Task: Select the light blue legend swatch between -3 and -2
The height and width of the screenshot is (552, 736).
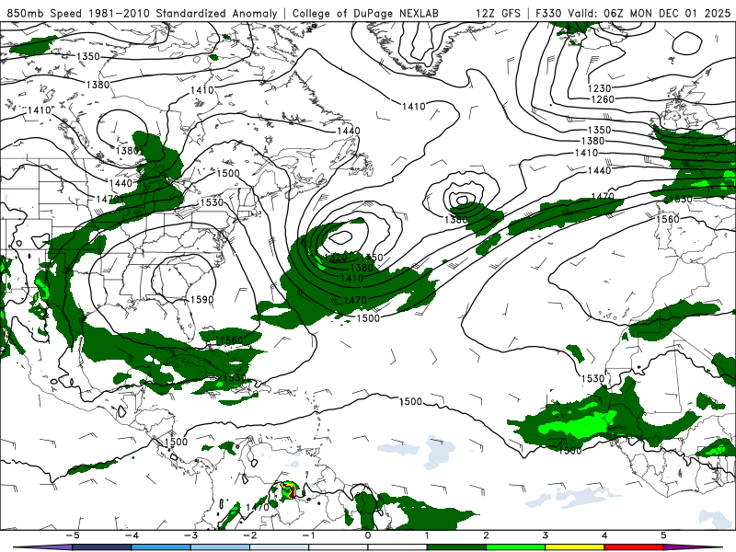Action: pyautogui.click(x=220, y=547)
